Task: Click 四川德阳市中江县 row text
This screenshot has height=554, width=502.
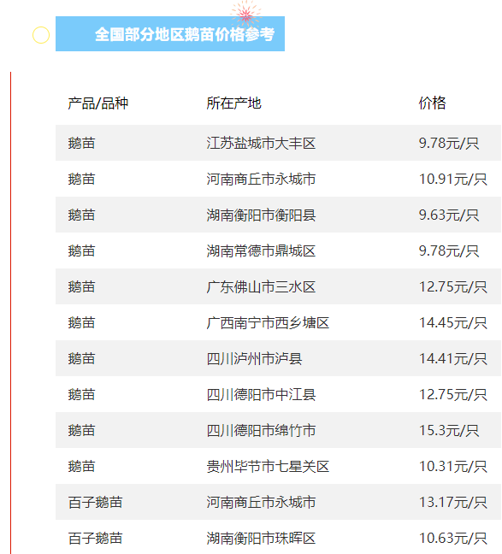Action: pyautogui.click(x=261, y=395)
